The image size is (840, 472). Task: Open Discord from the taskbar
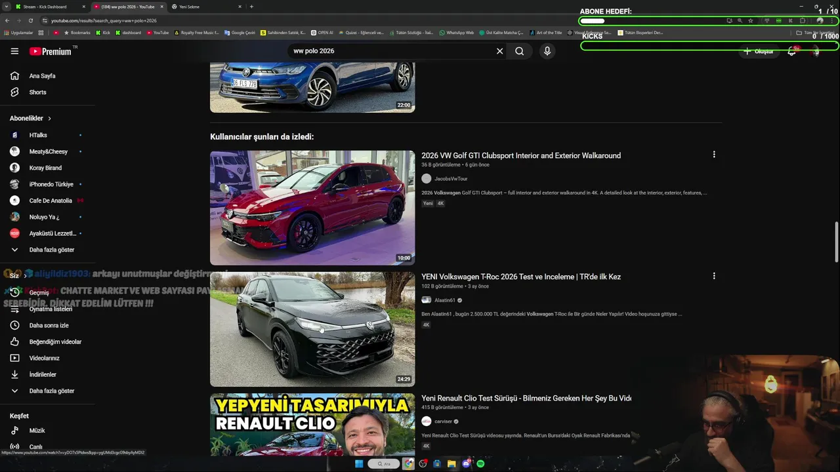pyautogui.click(x=467, y=463)
